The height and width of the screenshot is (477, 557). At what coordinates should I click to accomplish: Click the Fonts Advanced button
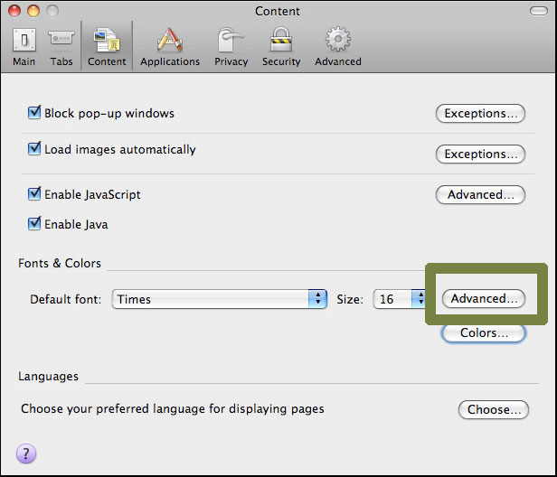pyautogui.click(x=484, y=299)
